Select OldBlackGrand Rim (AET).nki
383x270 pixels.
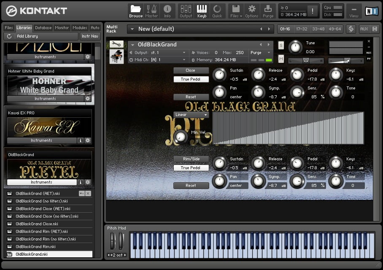pos(50,231)
